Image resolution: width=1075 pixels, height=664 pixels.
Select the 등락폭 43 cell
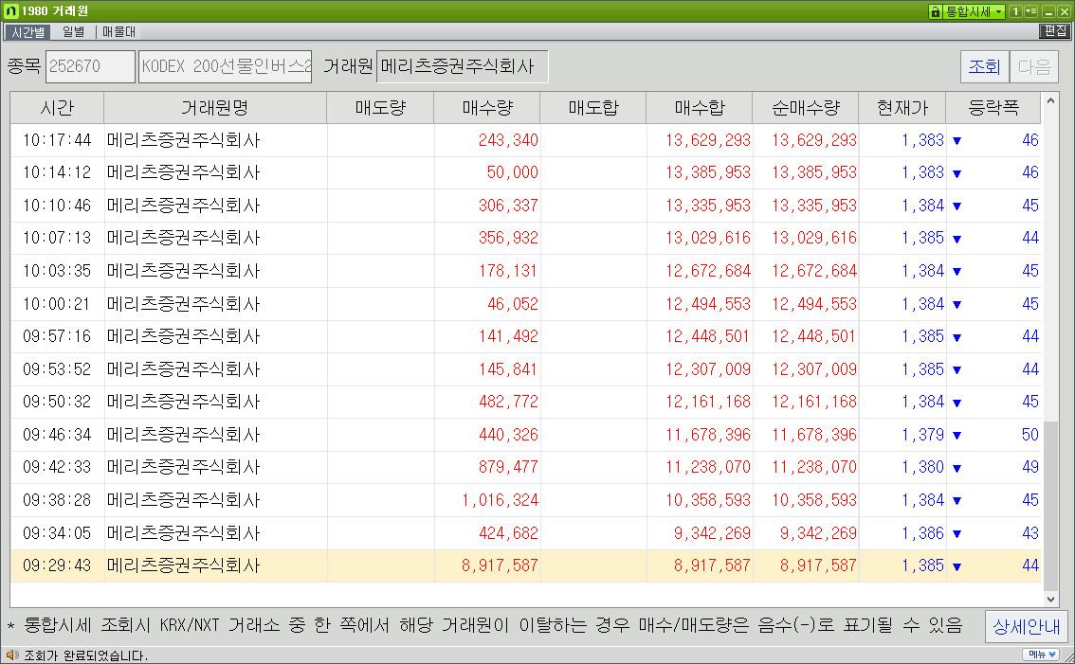[x=993, y=533]
